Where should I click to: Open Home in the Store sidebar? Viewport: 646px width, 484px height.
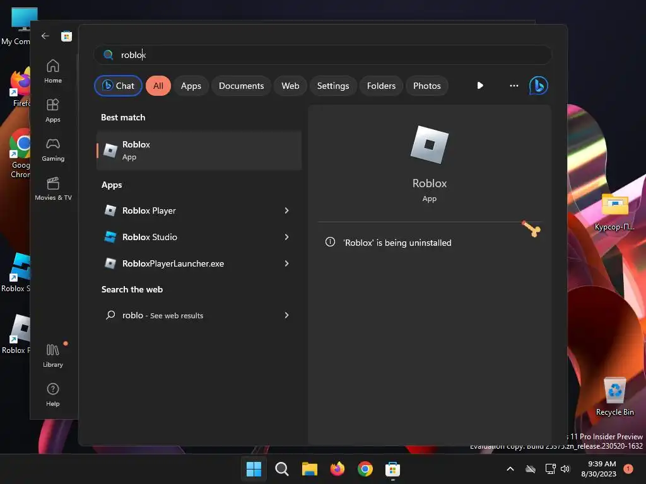53,71
